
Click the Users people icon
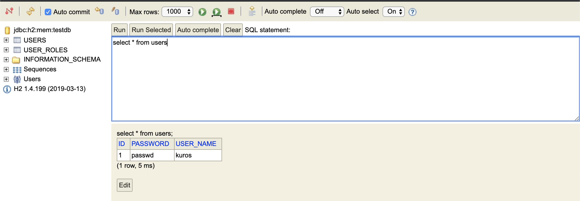17,79
